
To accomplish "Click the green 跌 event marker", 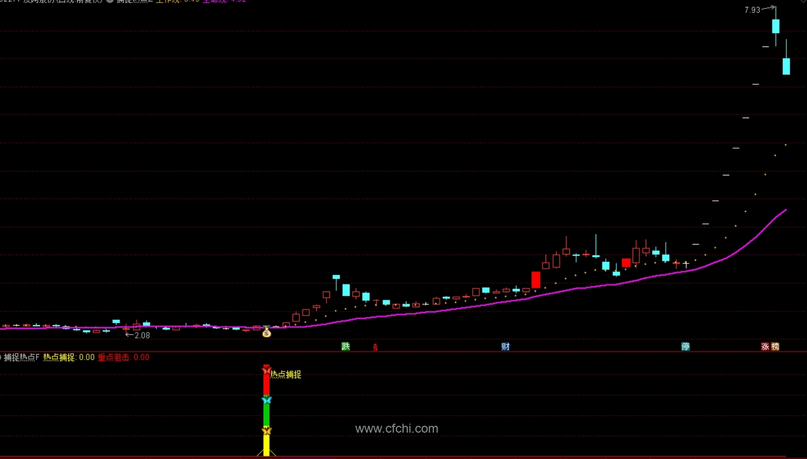I will click(346, 346).
